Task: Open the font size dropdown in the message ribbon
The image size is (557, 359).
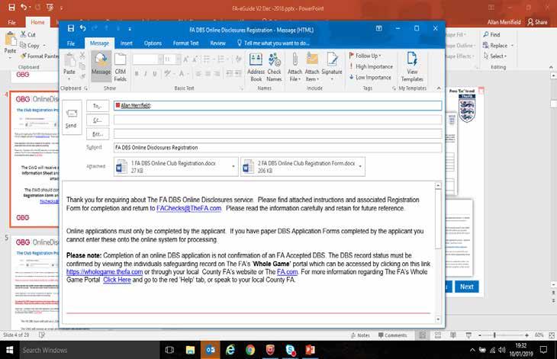Action: (179, 59)
